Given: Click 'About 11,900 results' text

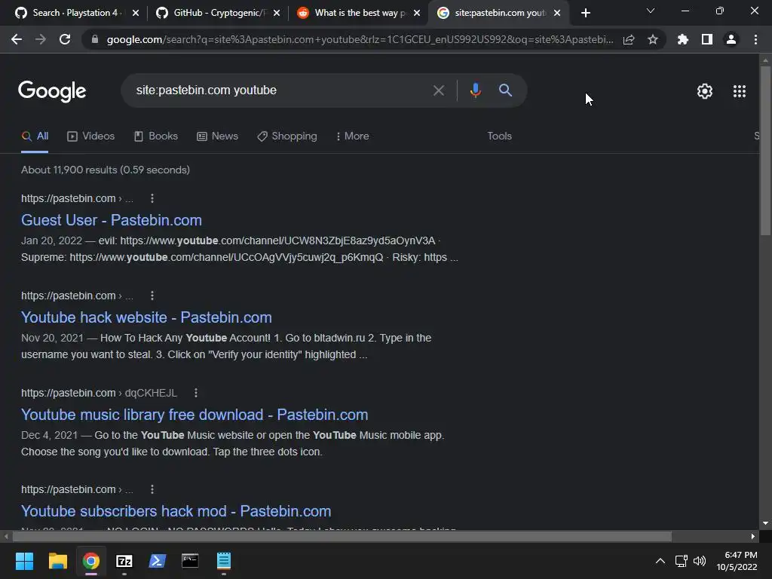Looking at the screenshot, I should pyautogui.click(x=106, y=170).
